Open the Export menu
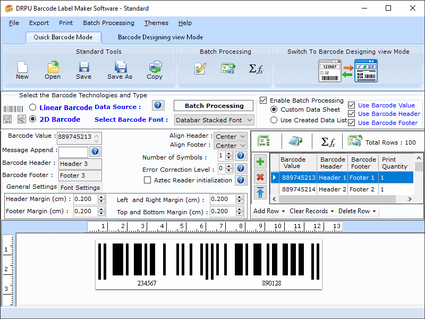The height and width of the screenshot is (319, 425). pyautogui.click(x=39, y=23)
